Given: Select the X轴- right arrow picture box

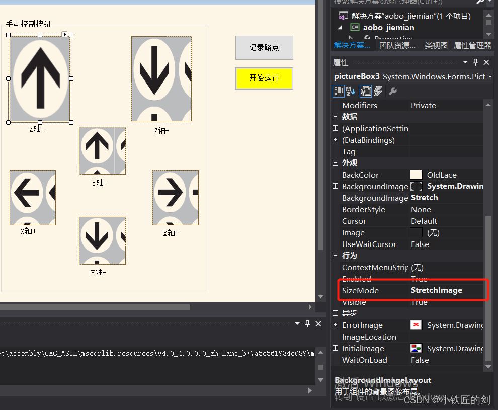Looking at the screenshot, I should tap(176, 198).
